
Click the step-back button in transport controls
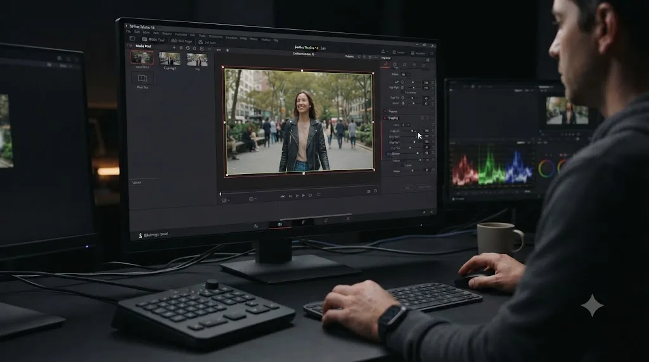tap(290, 196)
